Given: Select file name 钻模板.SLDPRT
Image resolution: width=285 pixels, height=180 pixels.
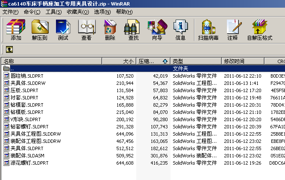Looking at the screenshot, I should (27, 112).
